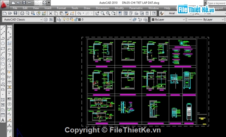The width and height of the screenshot is (226, 137).
Task: Open the Layer Properties Manager icon
Action: 59,19
